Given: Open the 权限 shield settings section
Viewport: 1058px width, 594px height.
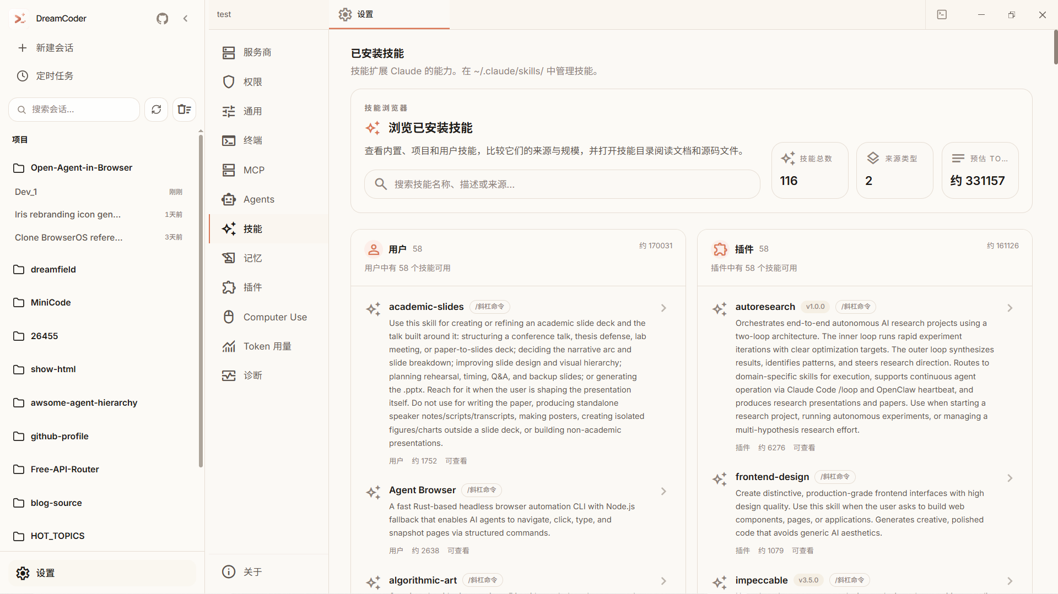Looking at the screenshot, I should point(269,82).
